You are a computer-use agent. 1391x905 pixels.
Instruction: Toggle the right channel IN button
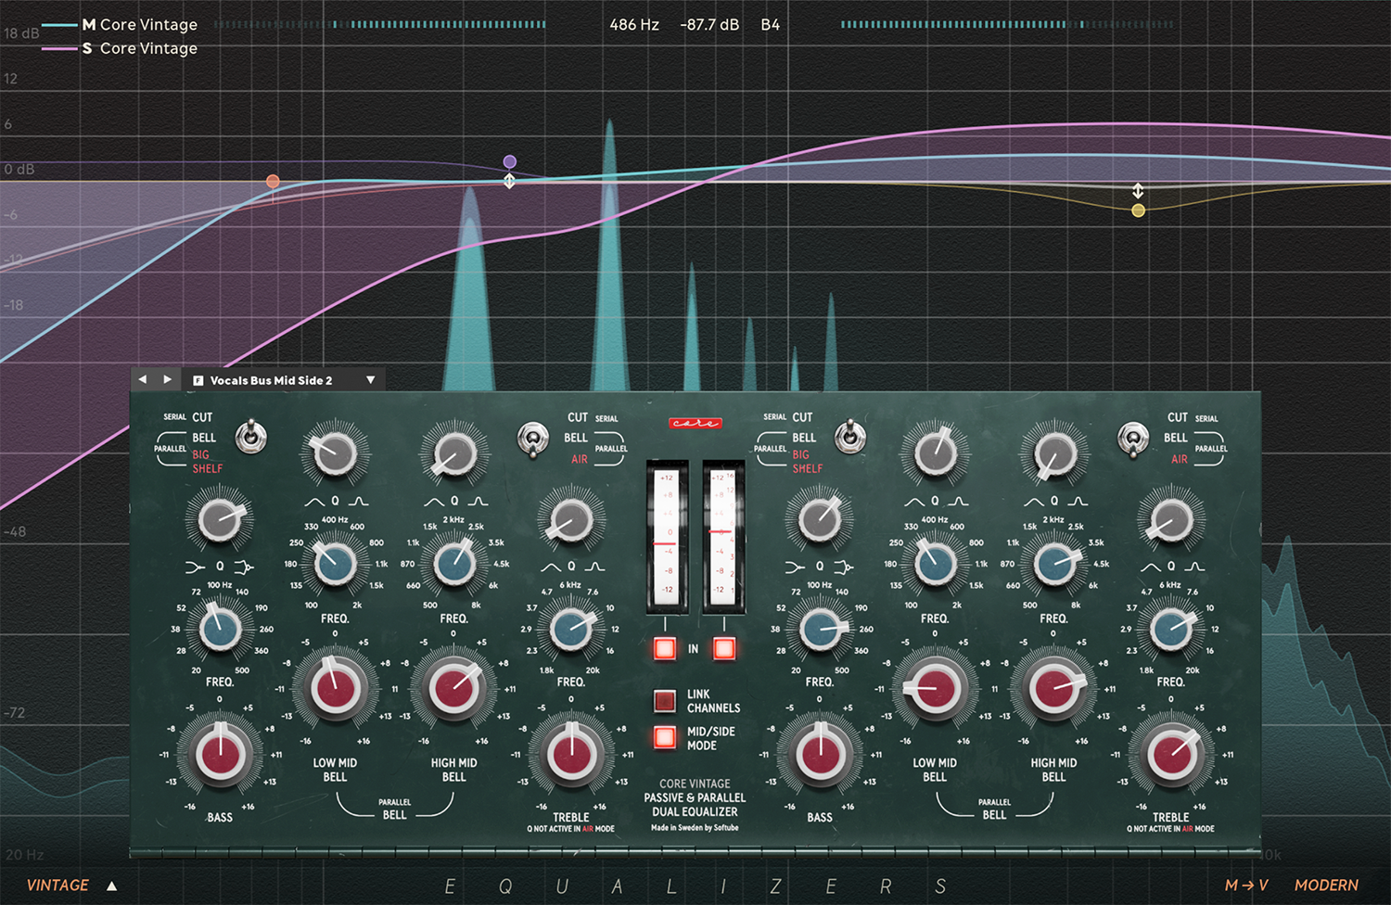tap(724, 648)
